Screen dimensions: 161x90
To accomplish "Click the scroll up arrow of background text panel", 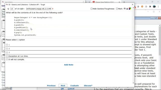I will pos(160,25).
